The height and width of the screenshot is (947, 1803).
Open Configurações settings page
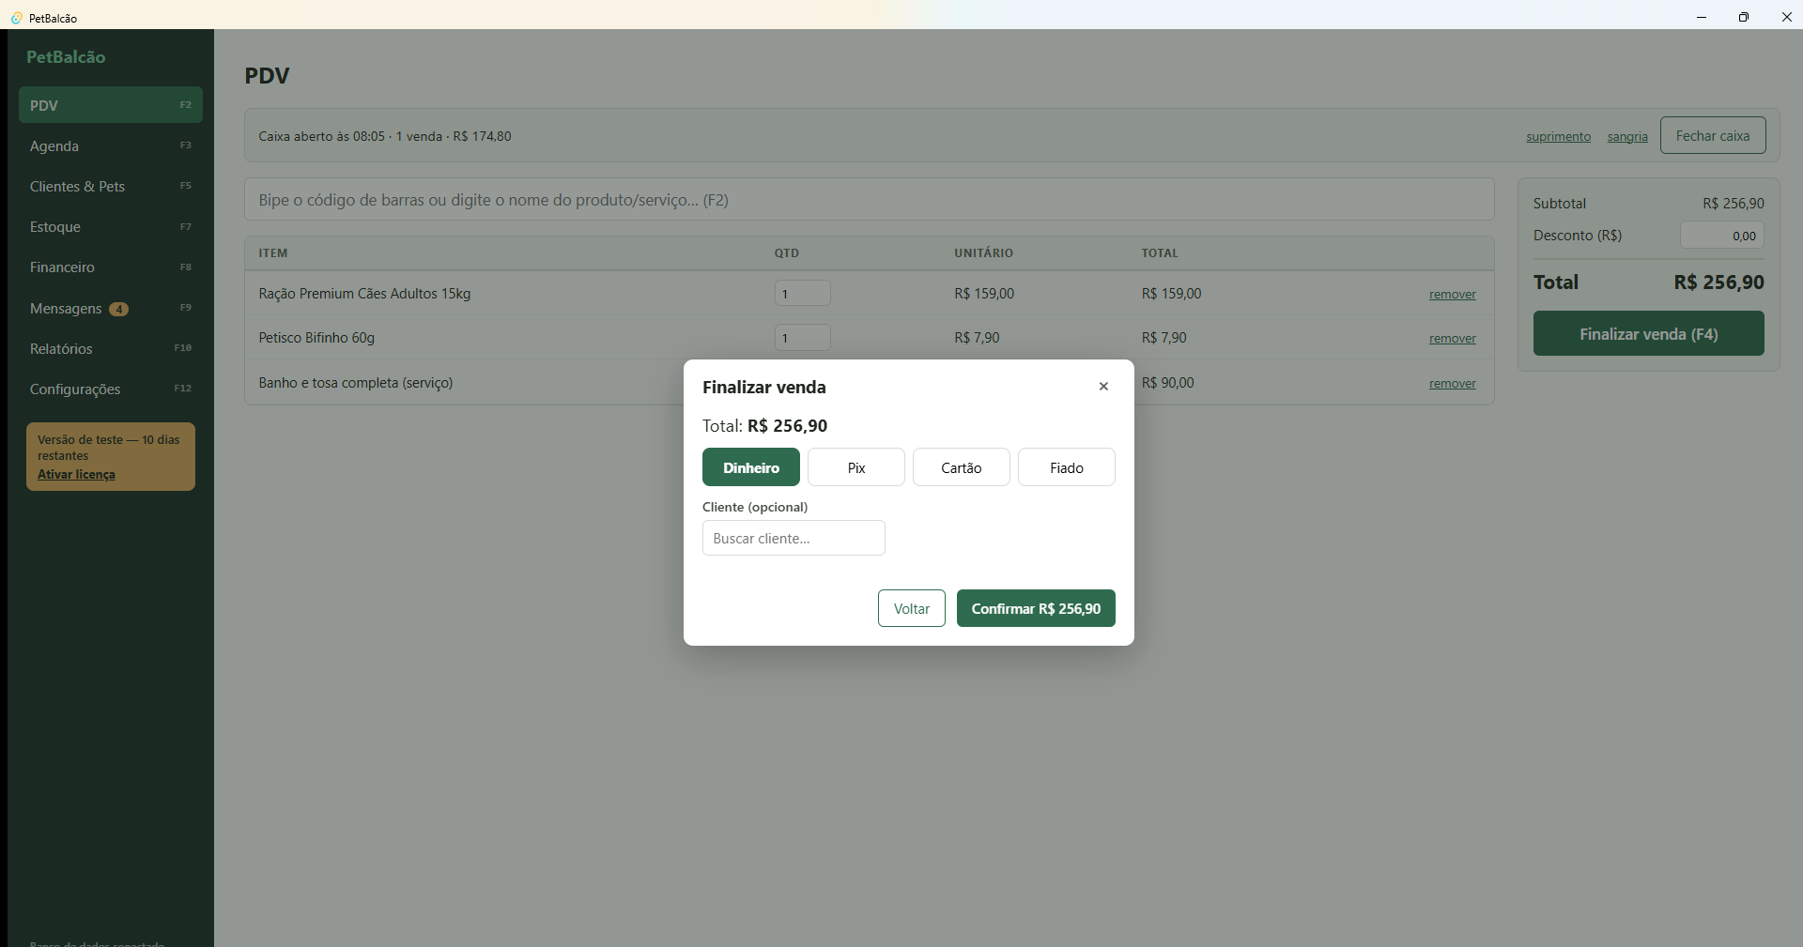(111, 389)
